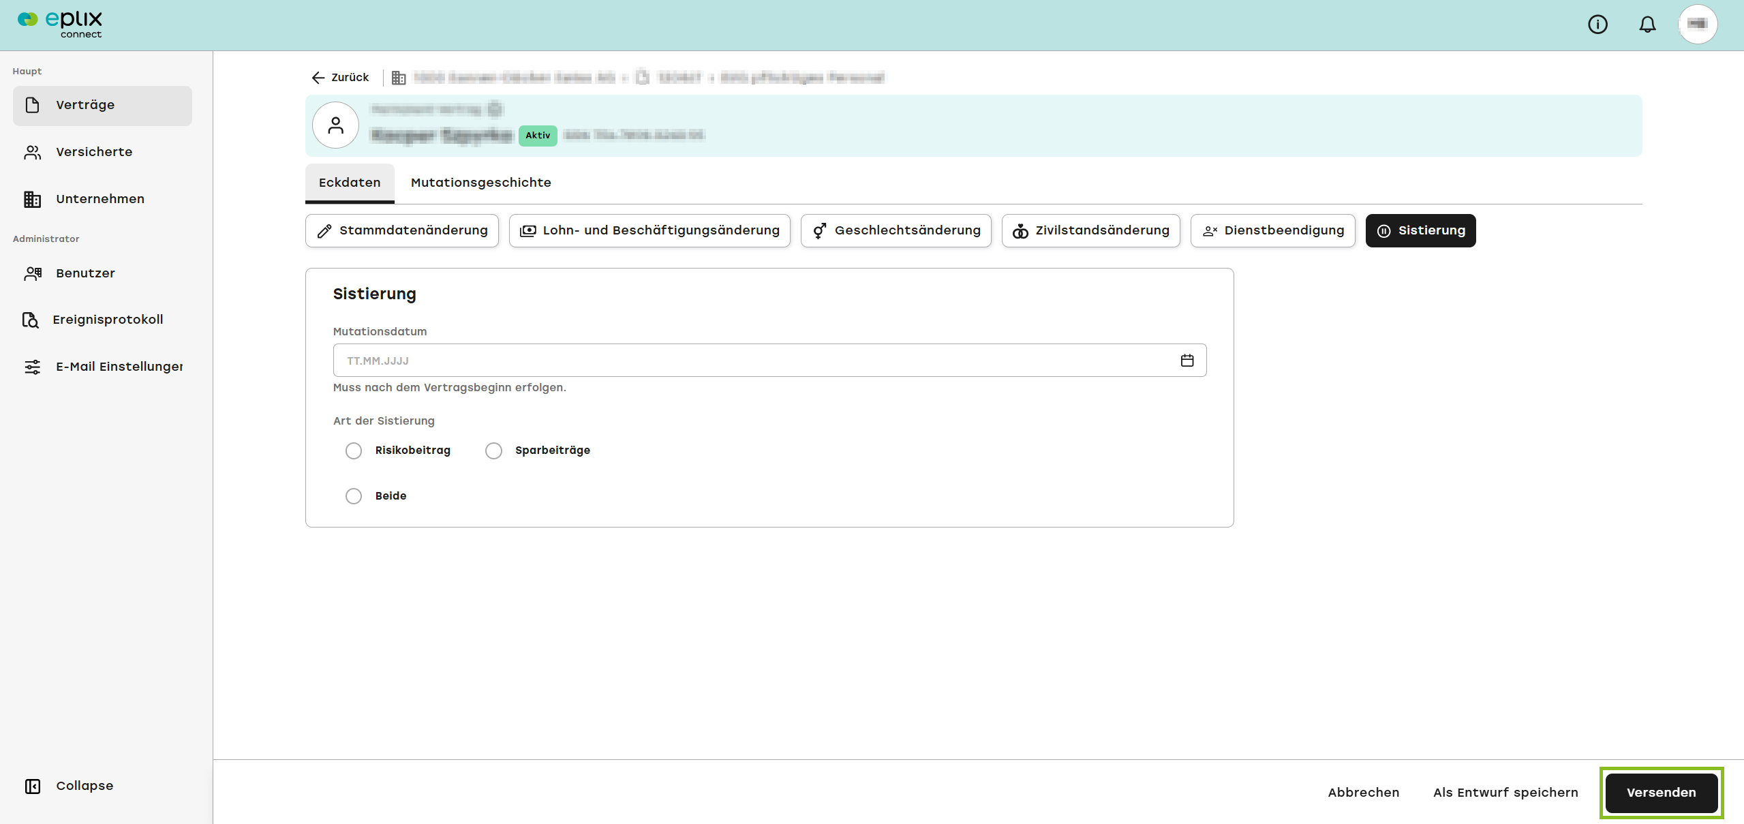Focus the Mutationsdatum input field

click(769, 361)
